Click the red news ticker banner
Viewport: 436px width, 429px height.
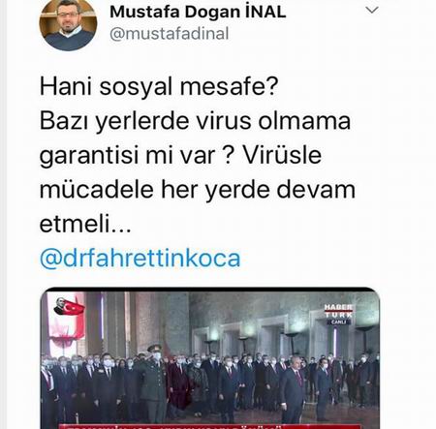pos(210,426)
